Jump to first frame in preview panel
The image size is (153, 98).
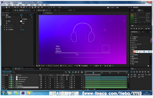(132, 29)
